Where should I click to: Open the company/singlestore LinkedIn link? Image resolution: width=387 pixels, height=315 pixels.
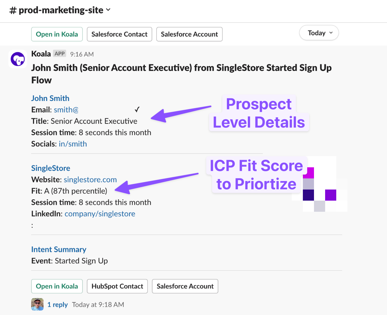click(x=100, y=214)
